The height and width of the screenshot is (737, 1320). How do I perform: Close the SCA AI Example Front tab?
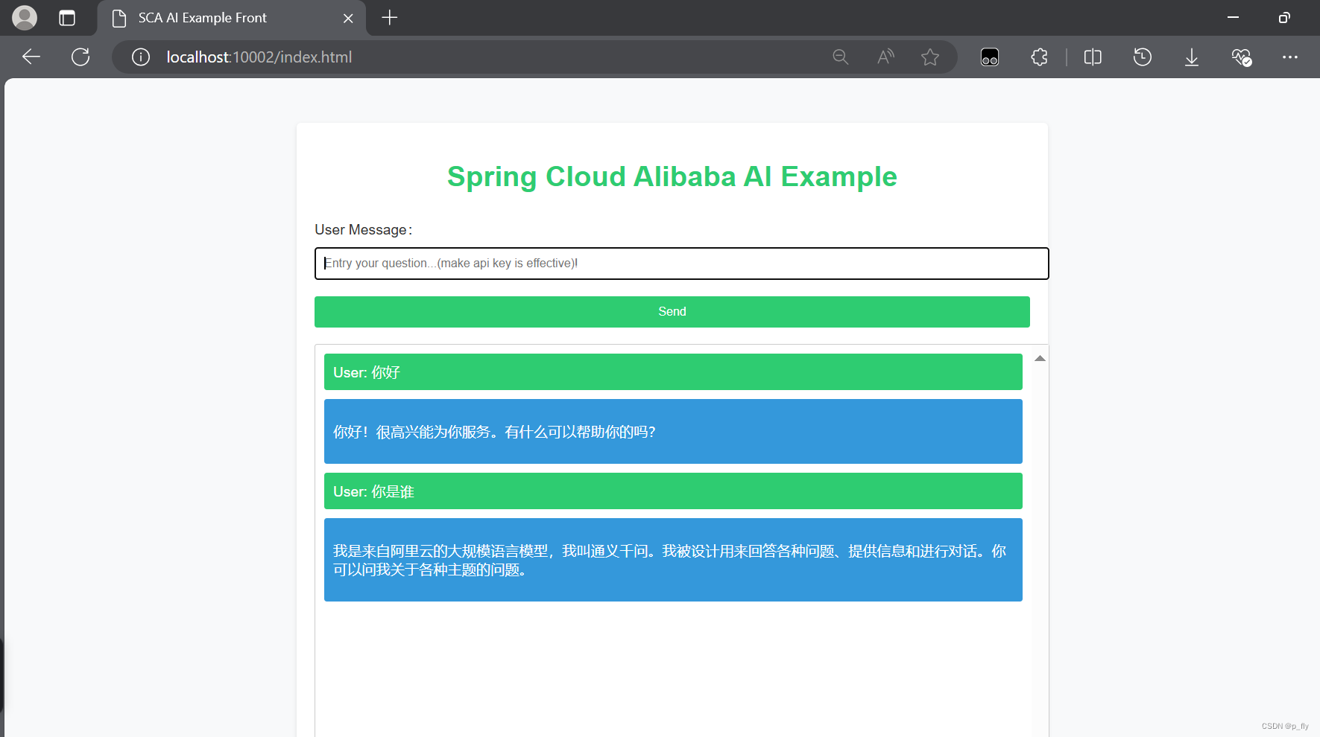[348, 19]
